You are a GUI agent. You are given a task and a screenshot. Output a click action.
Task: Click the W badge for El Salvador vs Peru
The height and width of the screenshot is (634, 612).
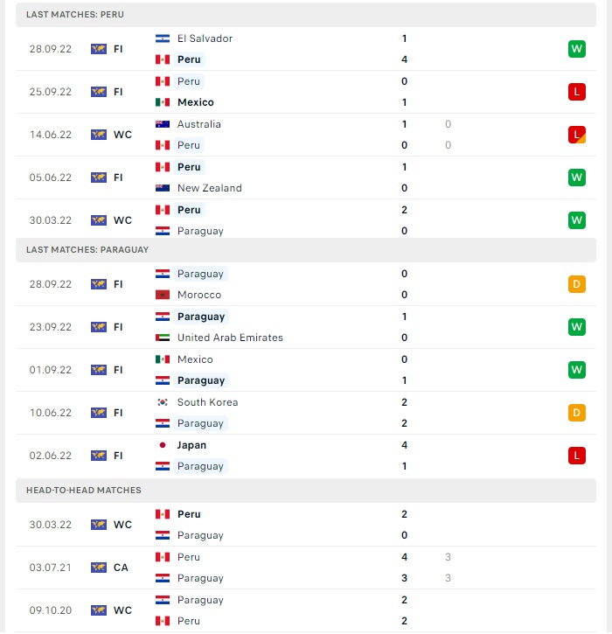tap(576, 49)
